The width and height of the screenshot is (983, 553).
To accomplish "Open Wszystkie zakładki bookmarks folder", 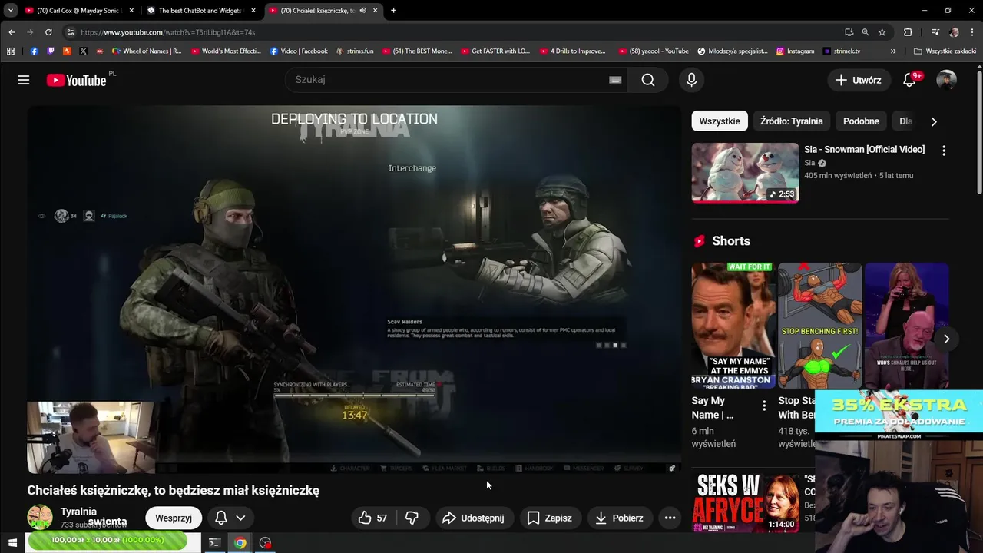I will click(945, 51).
